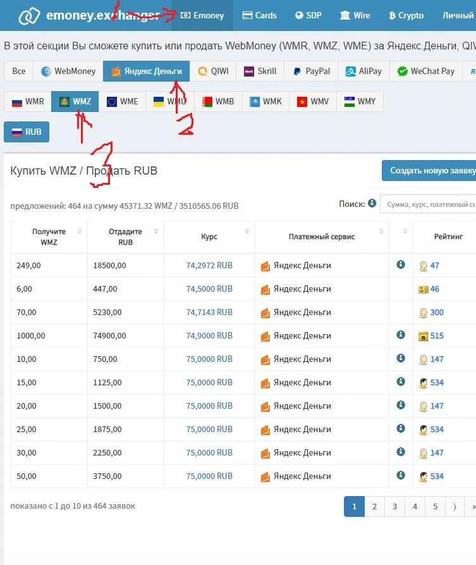Viewport: 476px width, 565px height.
Task: Sort by Курс column arrows
Action: (x=247, y=232)
